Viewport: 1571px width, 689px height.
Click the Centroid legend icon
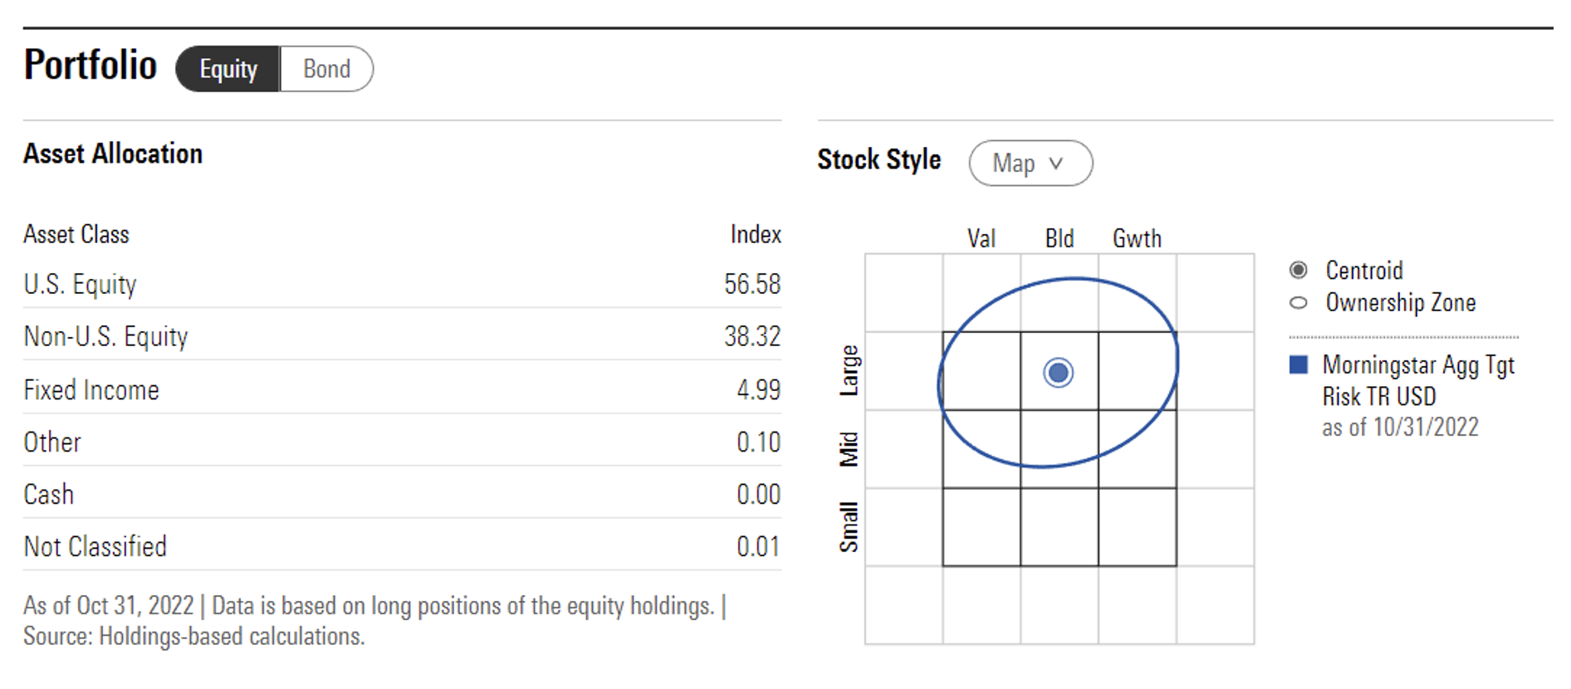pos(1298,270)
